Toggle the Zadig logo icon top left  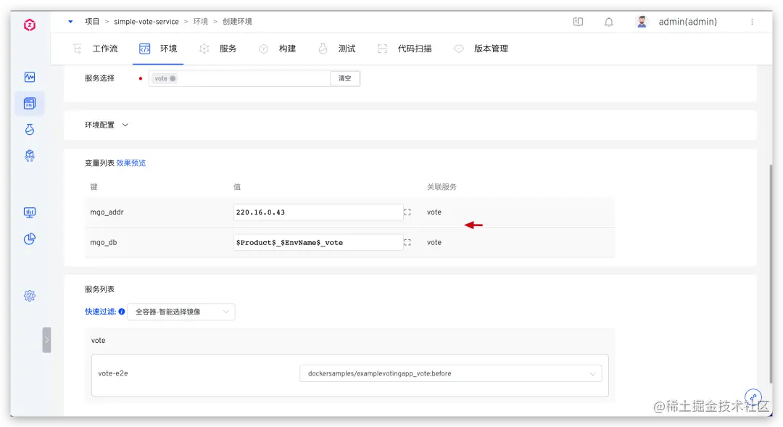28,23
